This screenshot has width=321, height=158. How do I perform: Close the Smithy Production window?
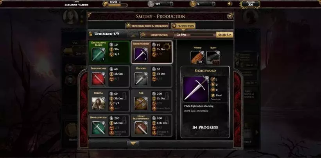coord(230,16)
